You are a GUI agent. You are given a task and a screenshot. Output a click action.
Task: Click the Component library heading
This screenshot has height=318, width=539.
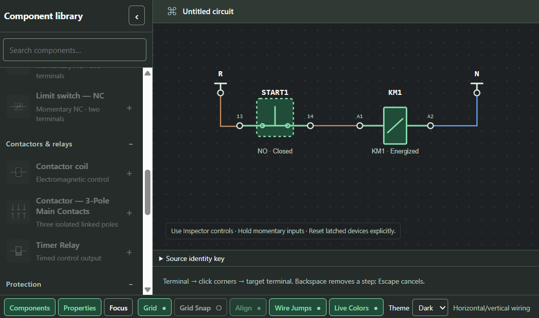pos(43,16)
